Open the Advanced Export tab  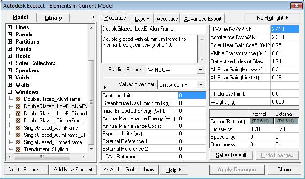(203, 19)
